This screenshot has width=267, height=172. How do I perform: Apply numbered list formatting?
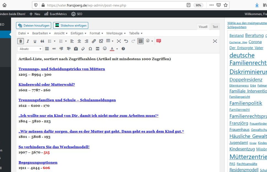tap(61, 41)
